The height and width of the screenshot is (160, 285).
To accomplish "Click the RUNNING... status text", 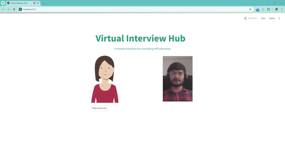I will 253,18.
